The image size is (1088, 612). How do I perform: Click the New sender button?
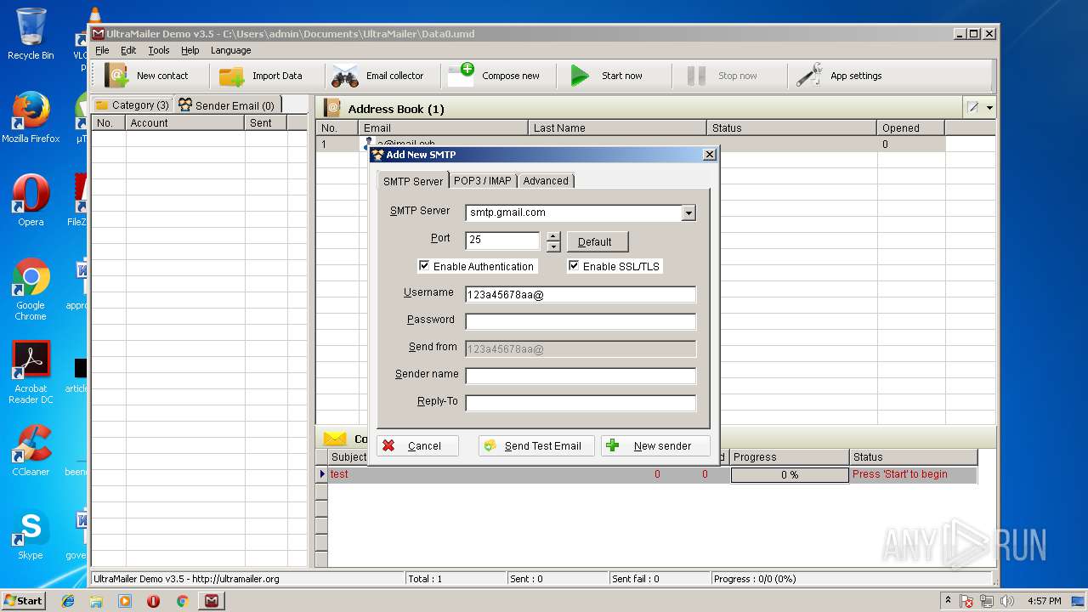(x=655, y=445)
